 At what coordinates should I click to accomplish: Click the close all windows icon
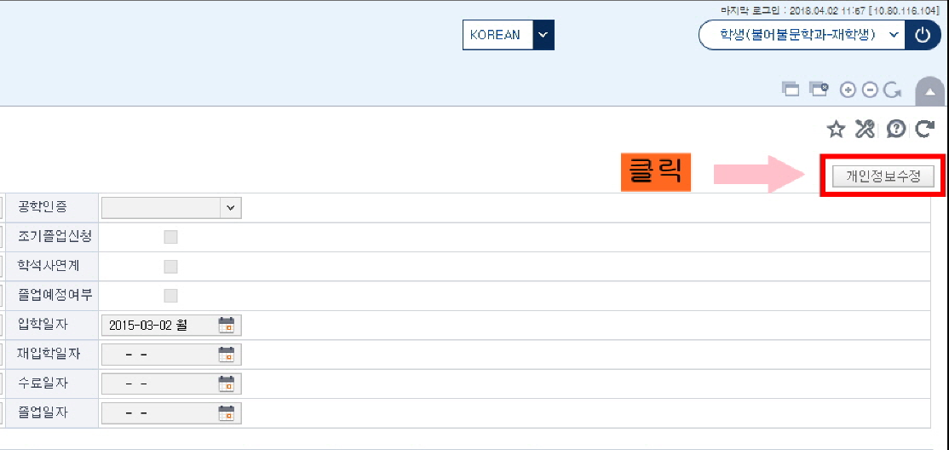(x=820, y=89)
